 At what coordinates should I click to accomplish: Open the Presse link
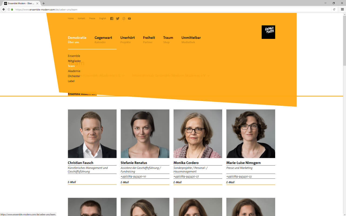coord(92,18)
